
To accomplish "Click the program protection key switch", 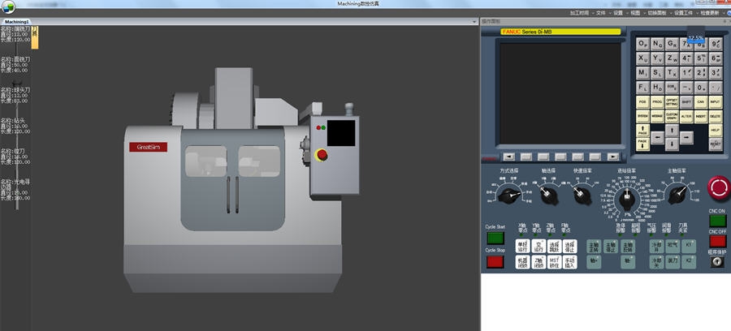I will [717, 262].
